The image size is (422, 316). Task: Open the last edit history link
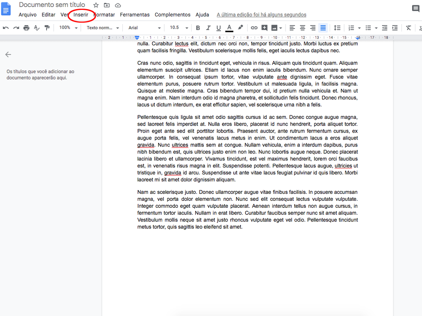tap(261, 15)
